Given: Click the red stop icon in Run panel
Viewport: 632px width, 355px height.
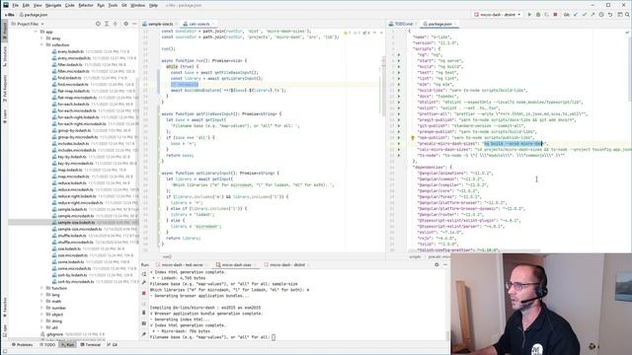Looking at the screenshot, I should tap(144, 293).
